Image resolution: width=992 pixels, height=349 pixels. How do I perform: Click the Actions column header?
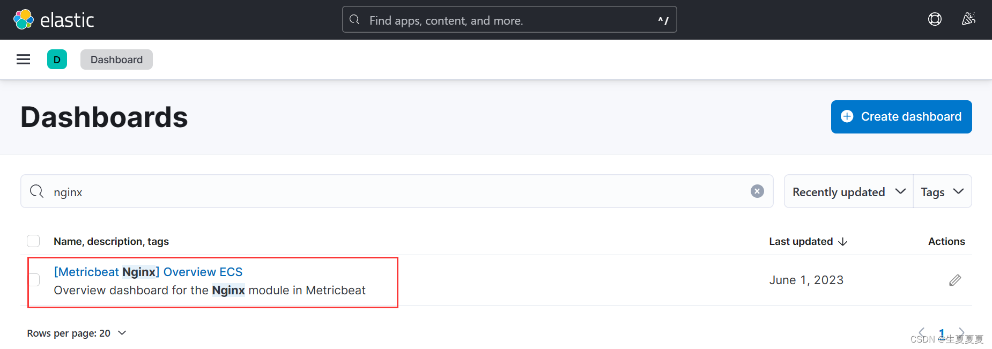946,241
